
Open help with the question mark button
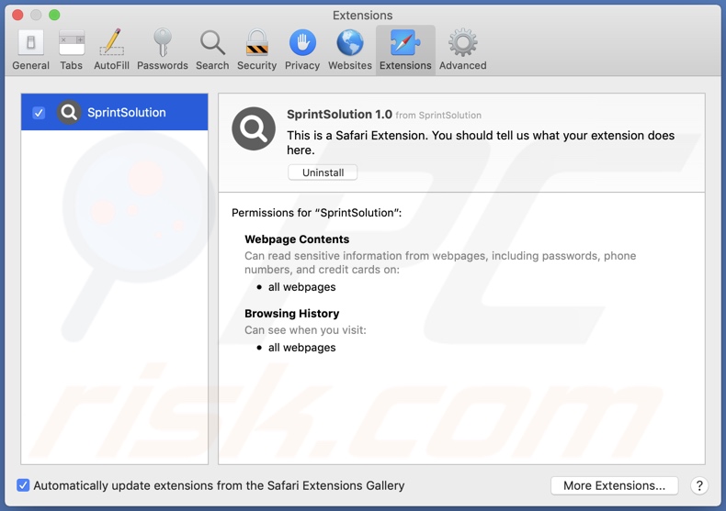click(698, 485)
